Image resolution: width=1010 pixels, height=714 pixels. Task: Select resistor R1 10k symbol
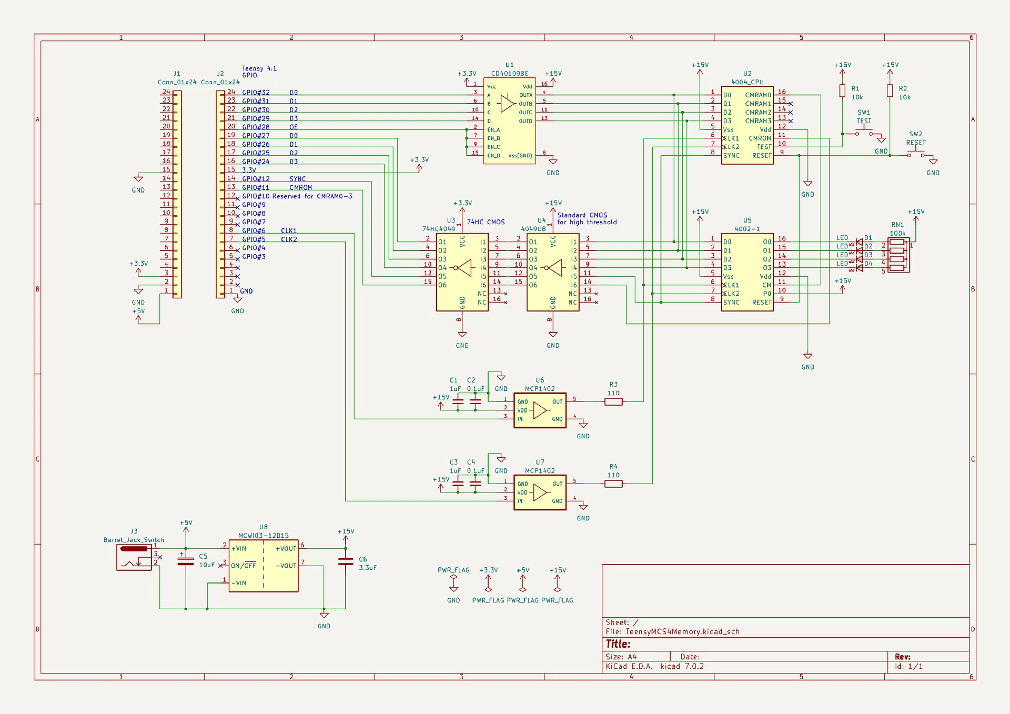click(842, 91)
